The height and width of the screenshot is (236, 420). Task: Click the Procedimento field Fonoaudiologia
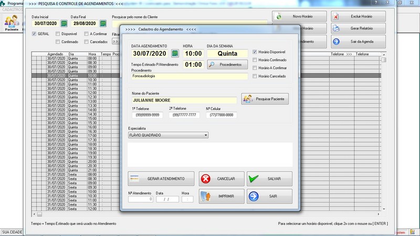click(x=190, y=76)
